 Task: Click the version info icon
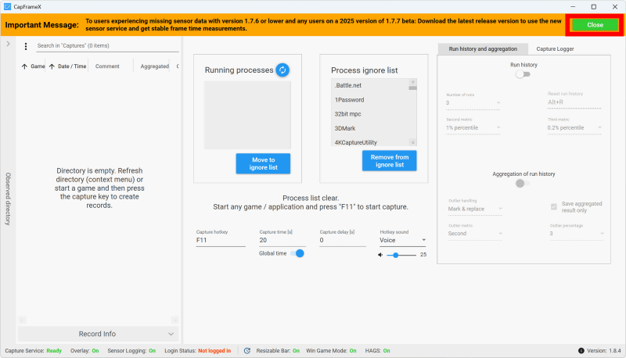[x=581, y=351]
